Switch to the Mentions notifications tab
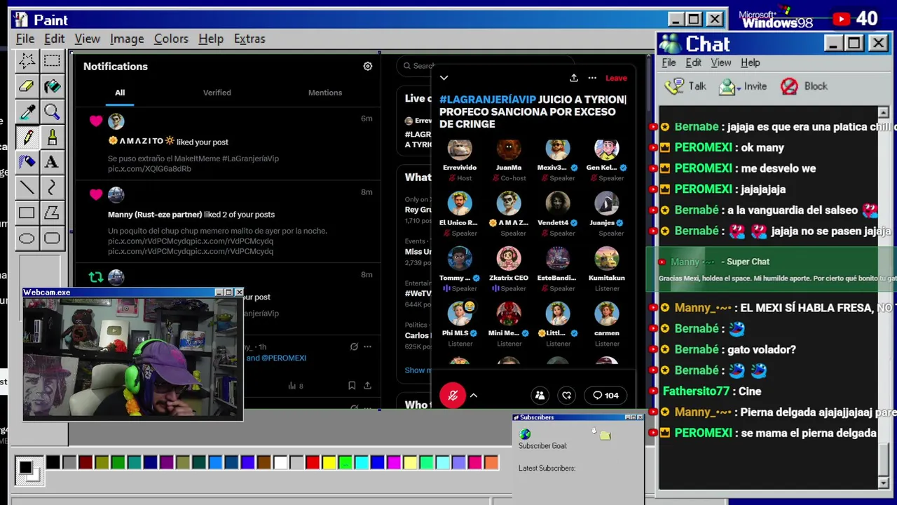 point(325,93)
